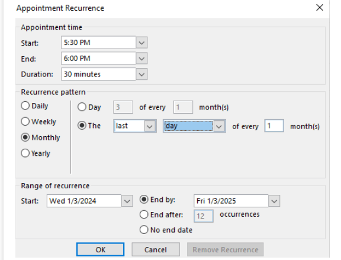
Task: Click the 'occurrences' label text
Action: (x=239, y=214)
